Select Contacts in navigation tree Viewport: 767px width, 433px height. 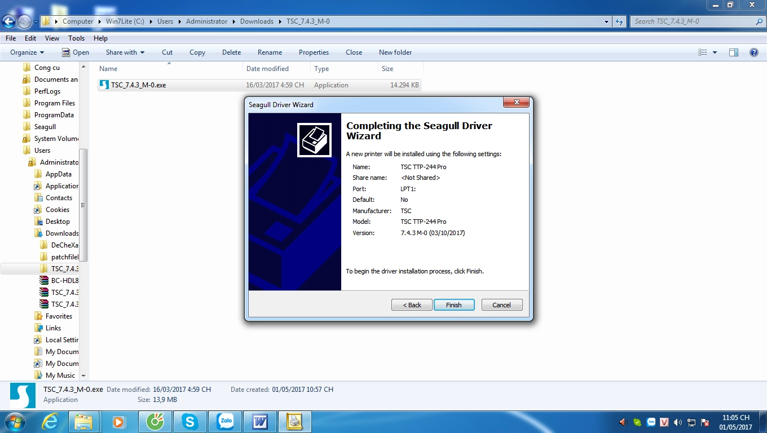tap(59, 198)
